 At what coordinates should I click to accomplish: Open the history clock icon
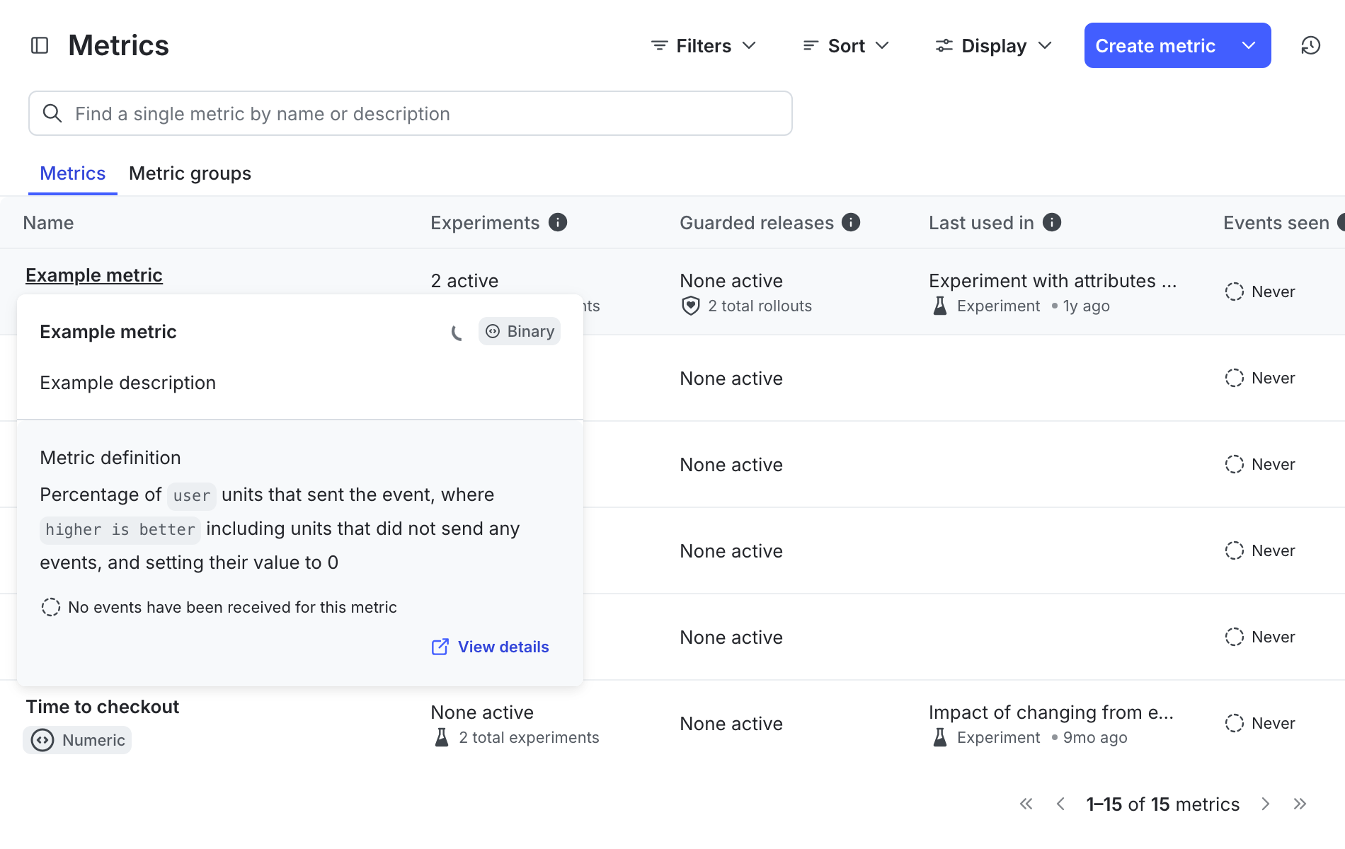[1310, 46]
